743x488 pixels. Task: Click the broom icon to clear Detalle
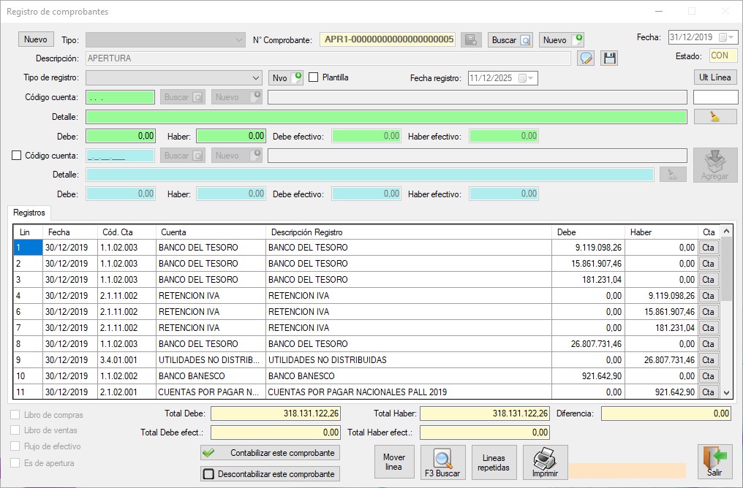pyautogui.click(x=714, y=116)
